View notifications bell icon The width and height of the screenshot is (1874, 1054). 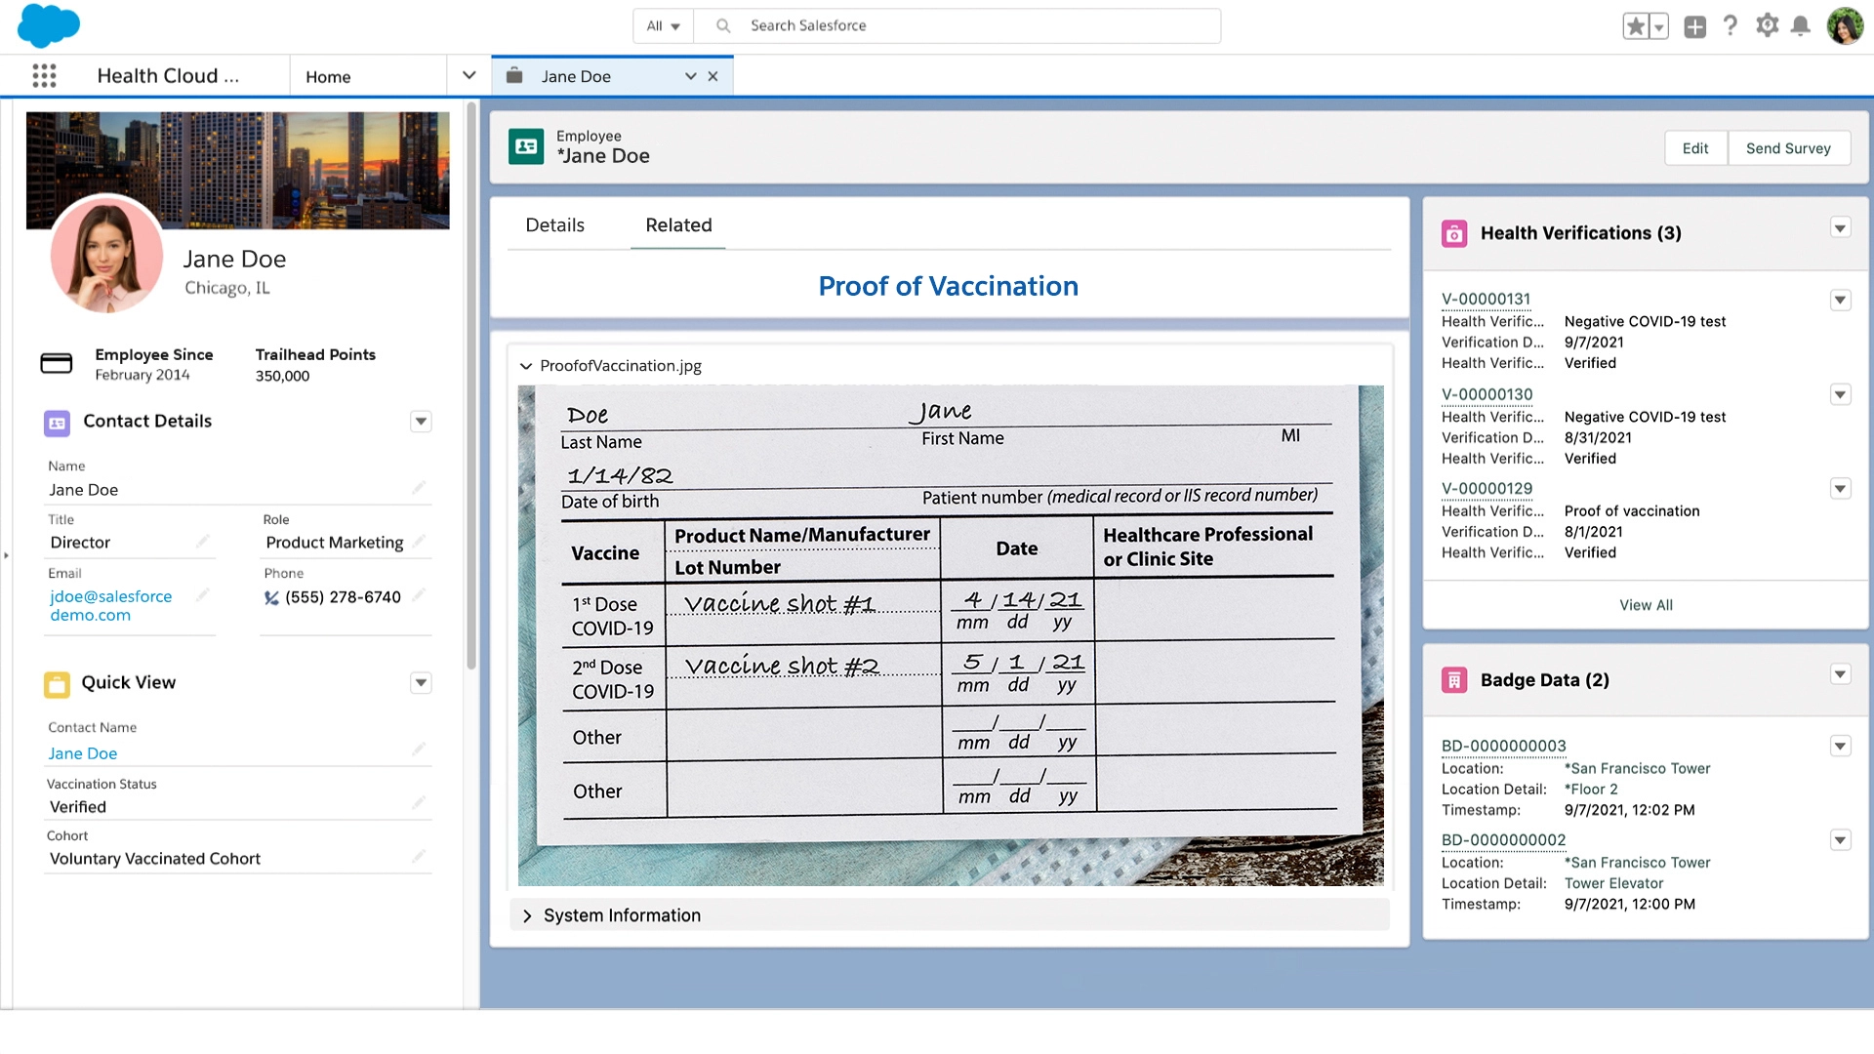[x=1801, y=25]
